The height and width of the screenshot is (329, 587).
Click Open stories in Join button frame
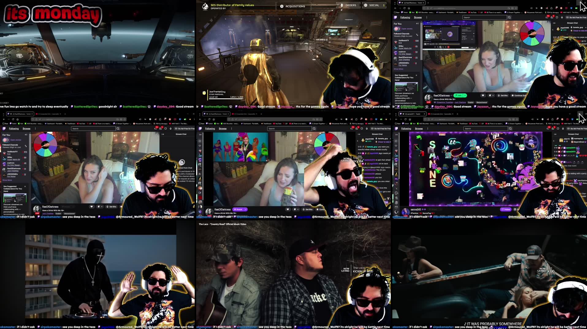point(404,29)
